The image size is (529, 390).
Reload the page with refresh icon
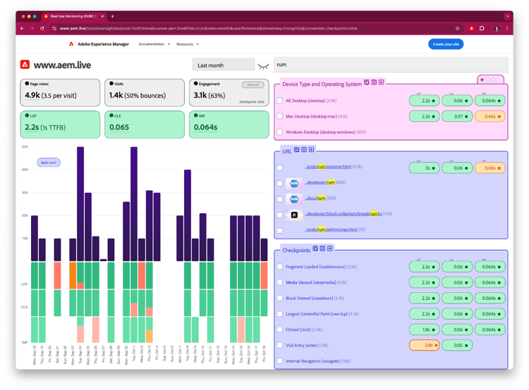(42, 29)
